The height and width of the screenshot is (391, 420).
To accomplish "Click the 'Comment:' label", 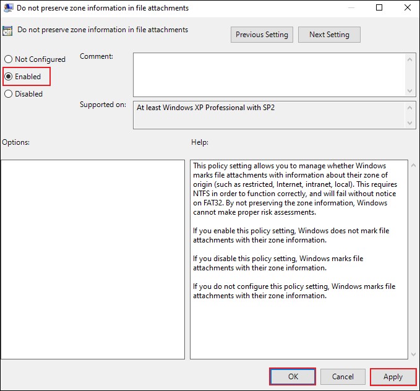I will (x=96, y=56).
